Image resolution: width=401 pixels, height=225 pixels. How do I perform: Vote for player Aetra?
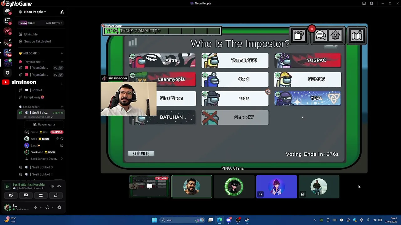click(162, 60)
